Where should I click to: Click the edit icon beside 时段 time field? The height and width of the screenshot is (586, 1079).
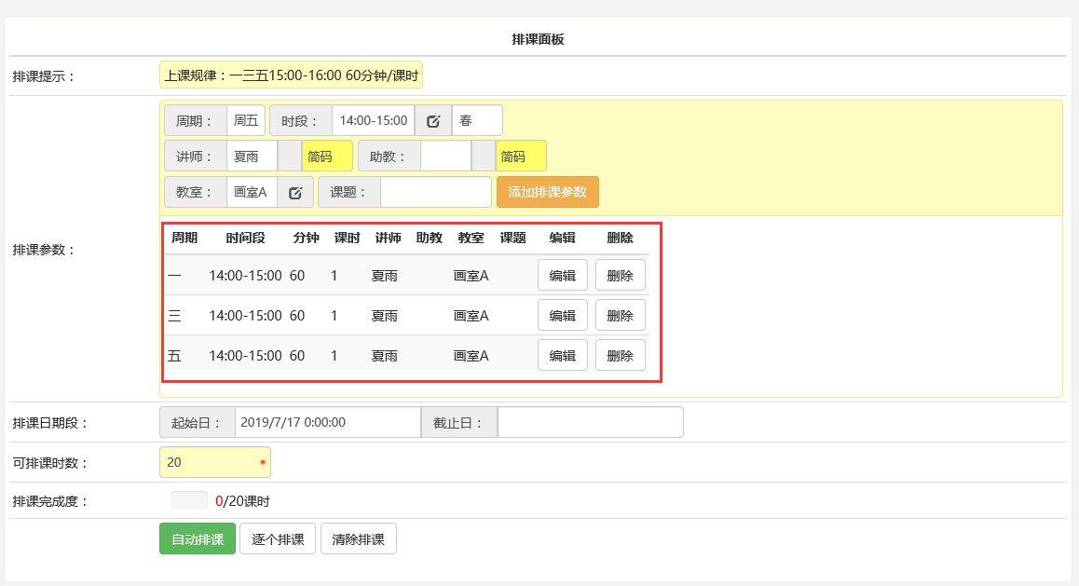(433, 120)
